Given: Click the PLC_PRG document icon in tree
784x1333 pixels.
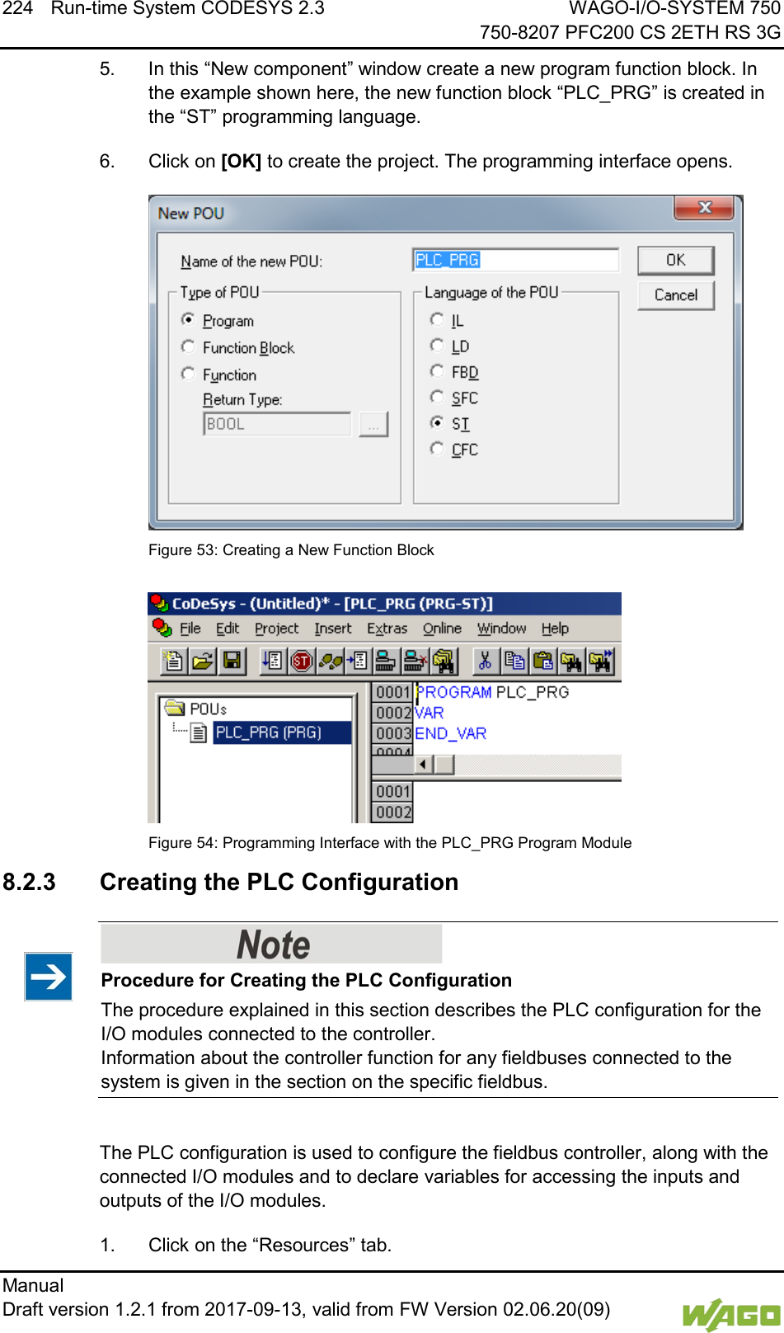Looking at the screenshot, I should pos(199,732).
